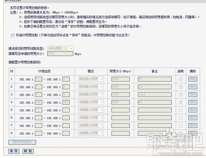Click the empty 备注 field of rule 6

click(155, 118)
